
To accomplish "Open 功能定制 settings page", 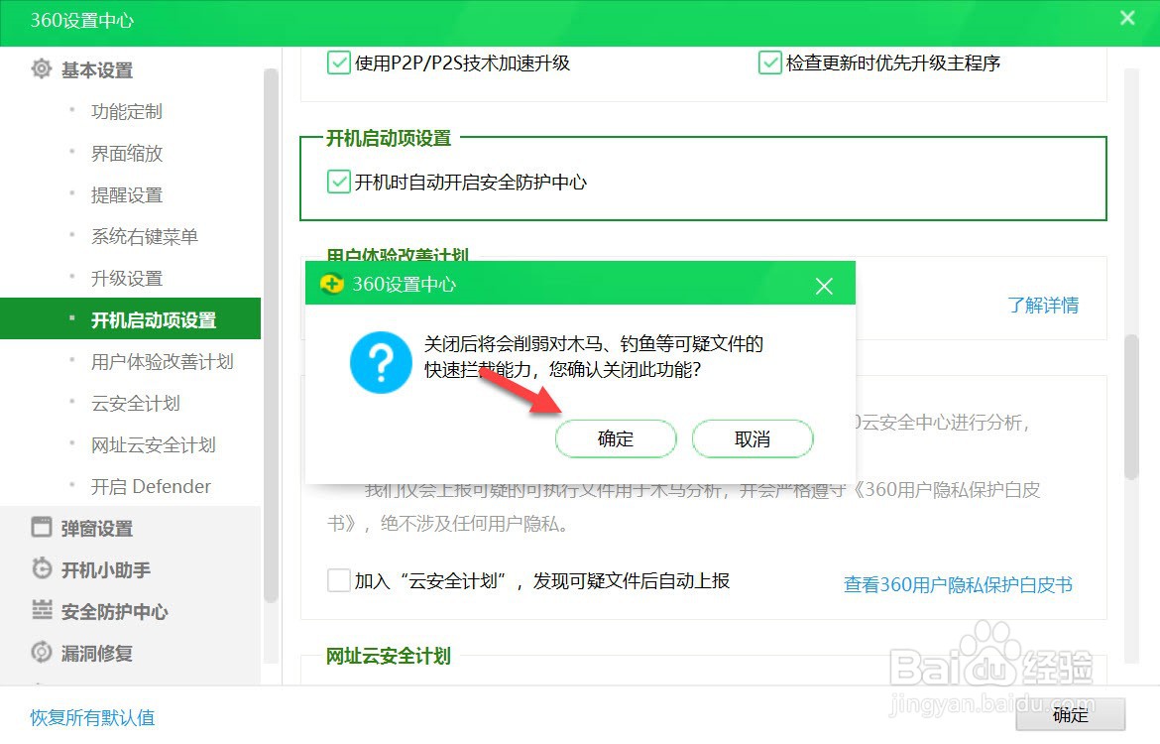I will click(127, 112).
